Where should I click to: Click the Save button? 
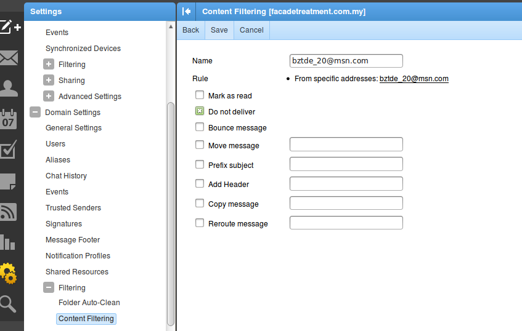pyautogui.click(x=219, y=30)
